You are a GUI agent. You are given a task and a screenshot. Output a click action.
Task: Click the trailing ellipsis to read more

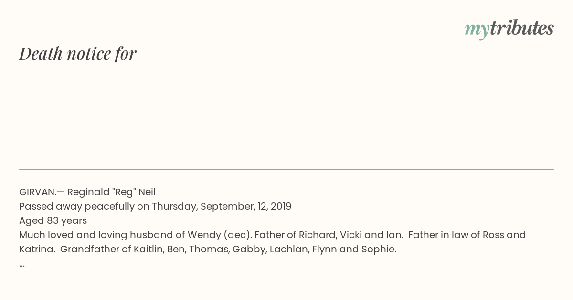click(x=22, y=264)
